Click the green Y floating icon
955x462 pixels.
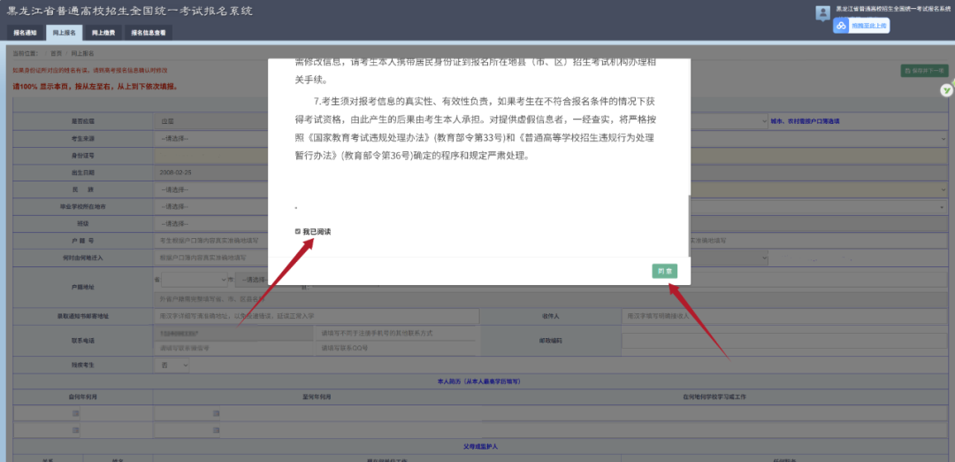(946, 90)
